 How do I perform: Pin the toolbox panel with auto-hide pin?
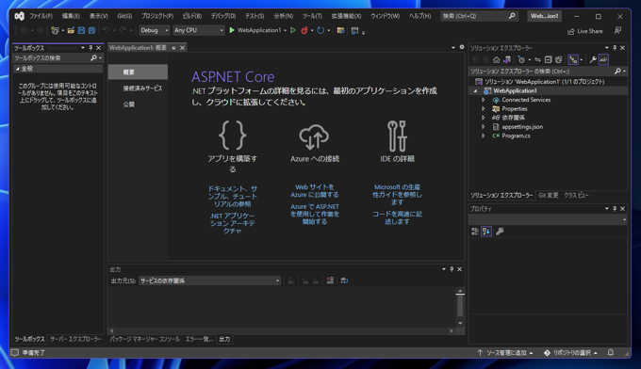90,48
